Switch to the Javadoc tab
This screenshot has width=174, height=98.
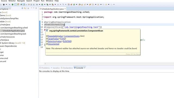pos(55,68)
